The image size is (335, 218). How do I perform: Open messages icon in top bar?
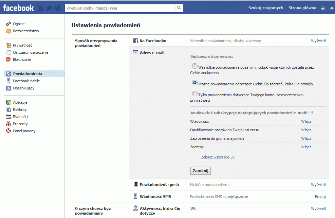pos(49,8)
